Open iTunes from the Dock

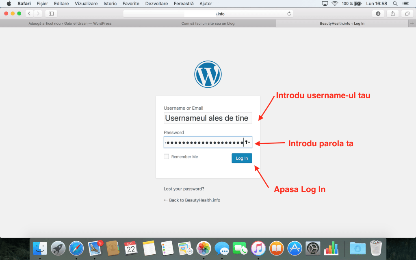coord(258,249)
